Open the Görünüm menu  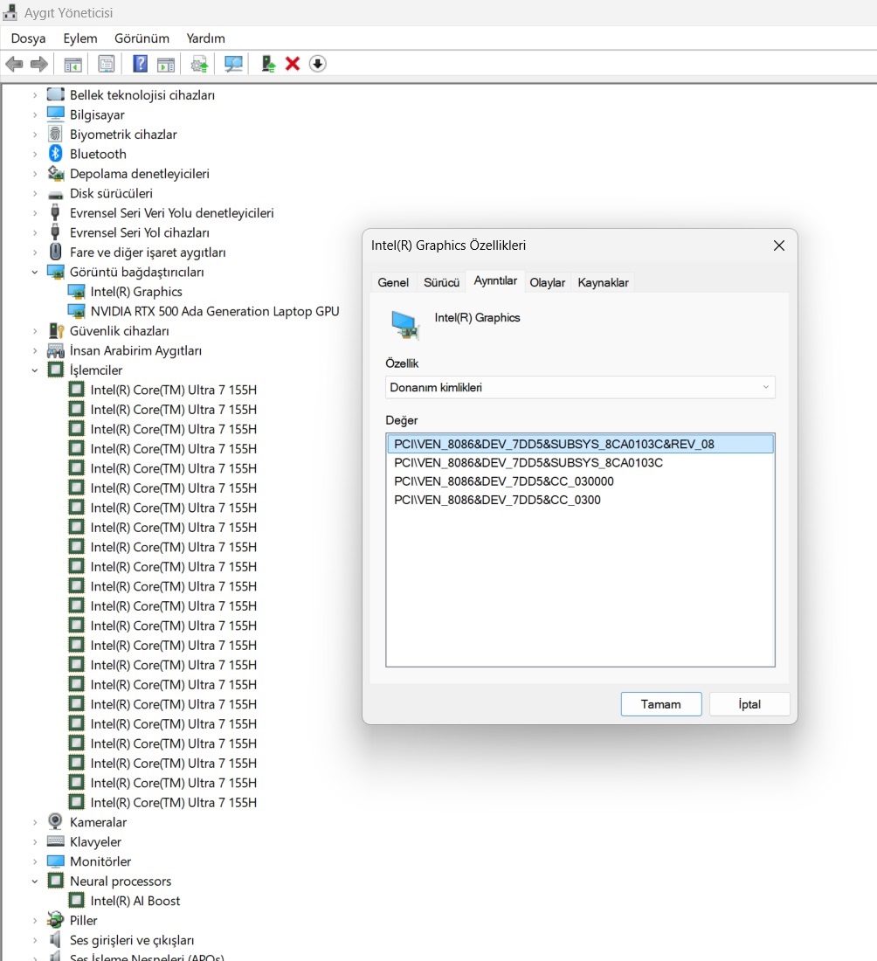tap(142, 38)
